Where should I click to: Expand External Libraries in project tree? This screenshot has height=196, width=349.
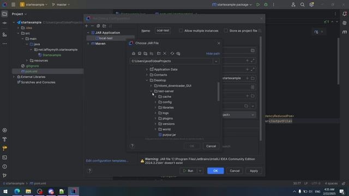(14, 77)
